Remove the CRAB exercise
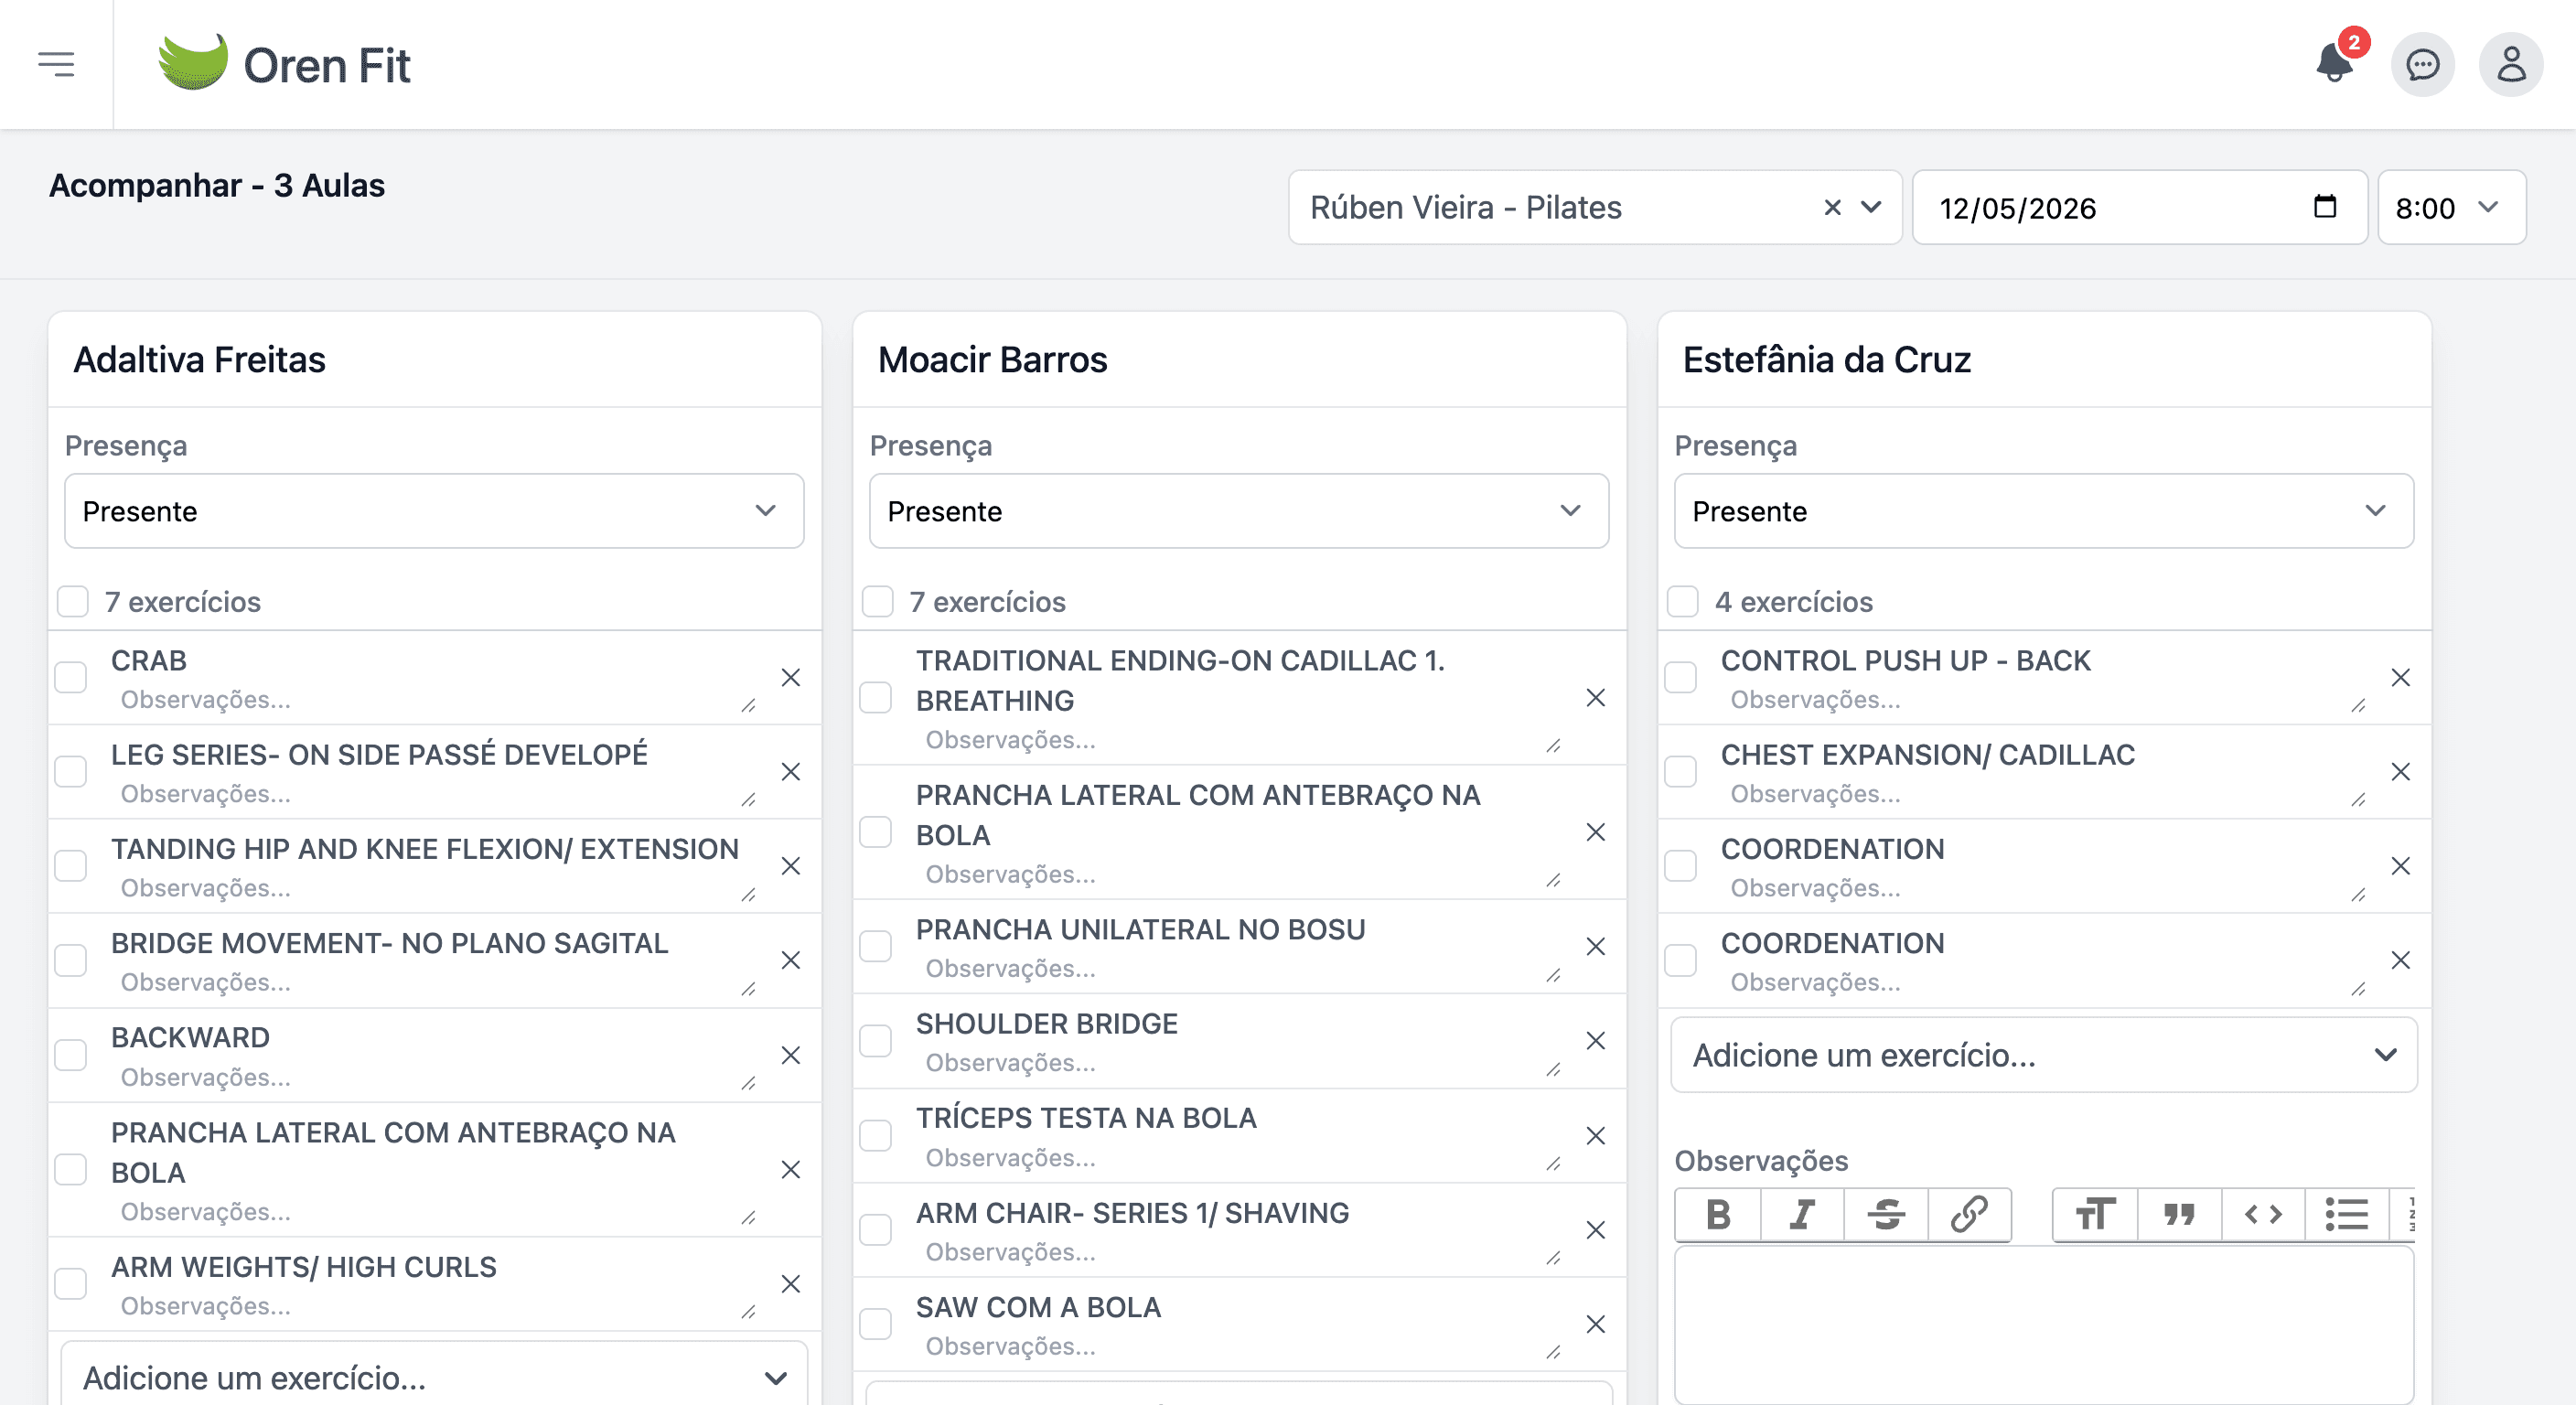Image resolution: width=2576 pixels, height=1405 pixels. 790,678
